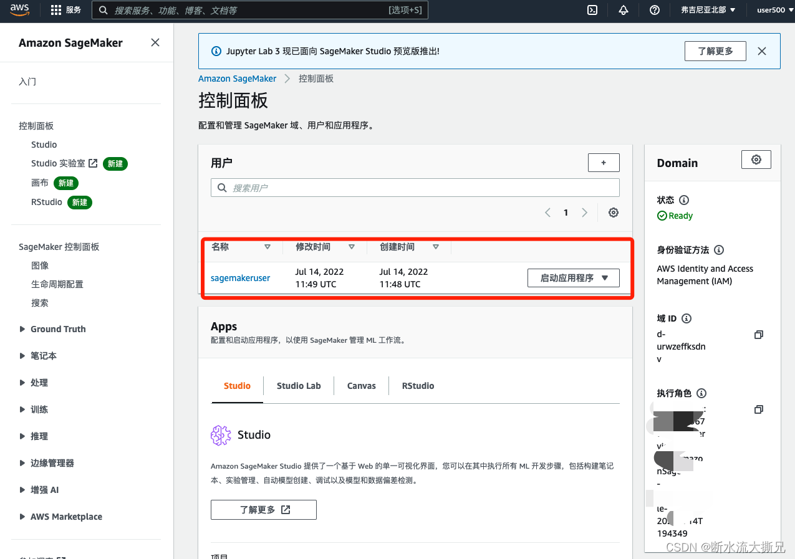
Task: Switch to the Studio Lab tab
Action: coord(299,386)
